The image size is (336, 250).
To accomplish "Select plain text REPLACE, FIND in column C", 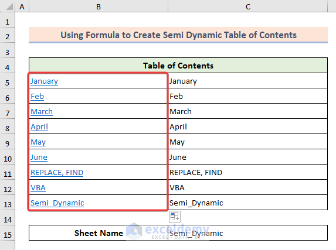I will pos(248,172).
